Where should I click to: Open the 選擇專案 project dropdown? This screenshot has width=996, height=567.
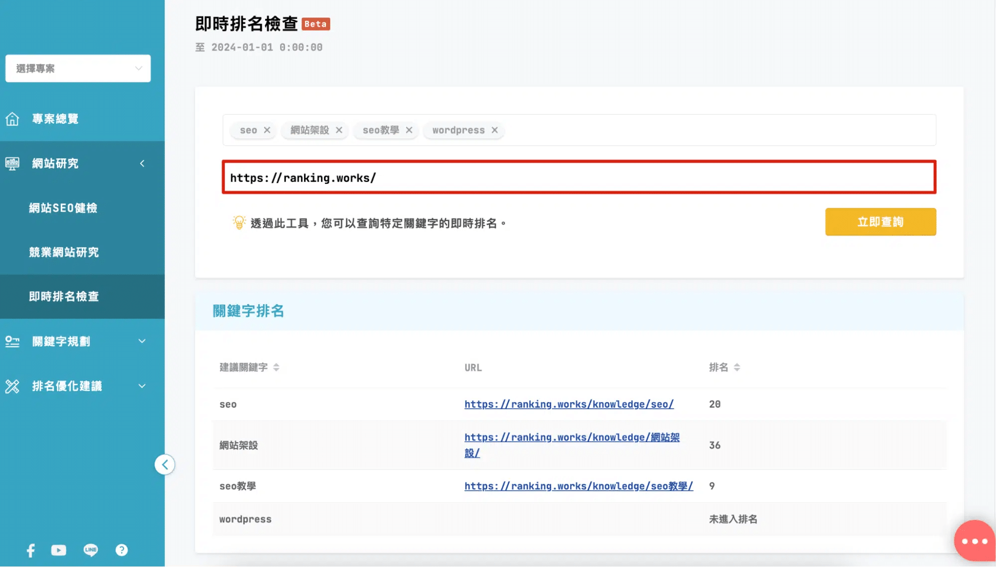pos(78,69)
